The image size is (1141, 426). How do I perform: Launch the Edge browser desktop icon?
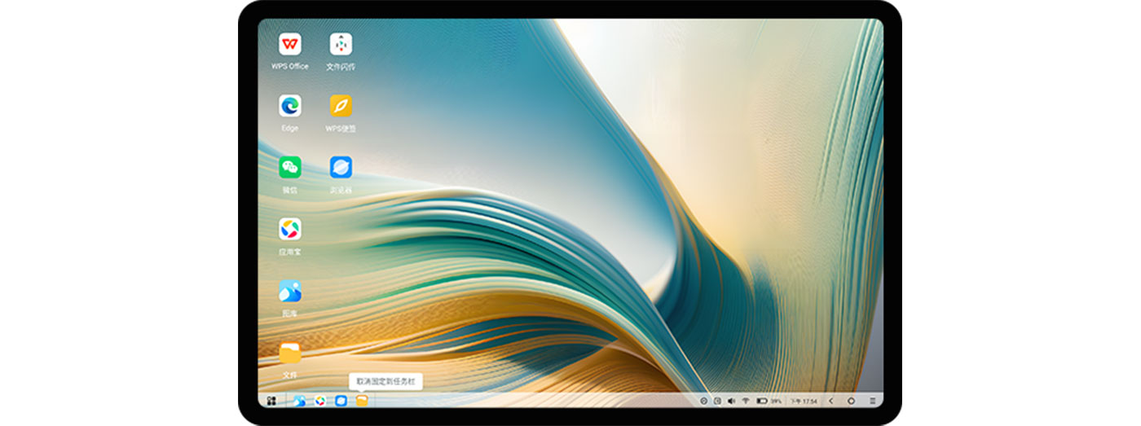tap(289, 106)
